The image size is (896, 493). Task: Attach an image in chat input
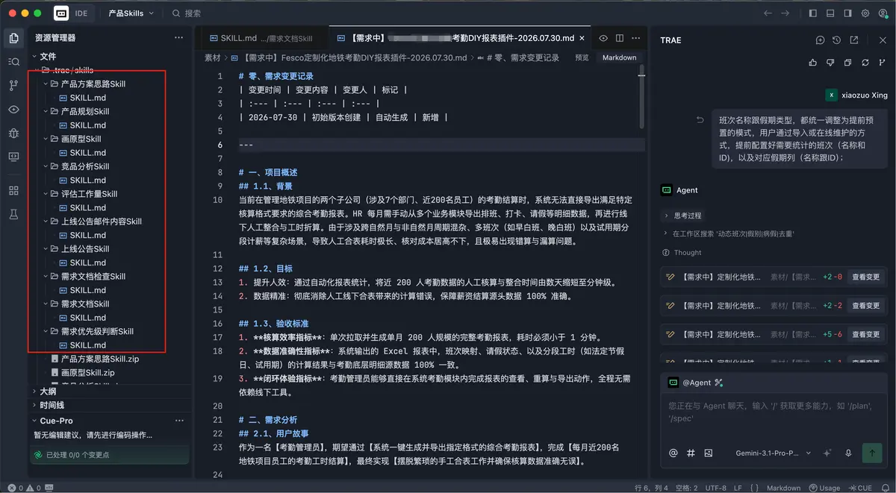click(709, 453)
